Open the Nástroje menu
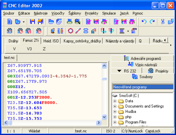This screenshot has width=176, height=135. (x=41, y=13)
